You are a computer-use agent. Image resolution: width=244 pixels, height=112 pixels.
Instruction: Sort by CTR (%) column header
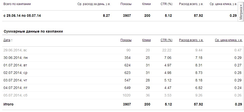(166, 40)
